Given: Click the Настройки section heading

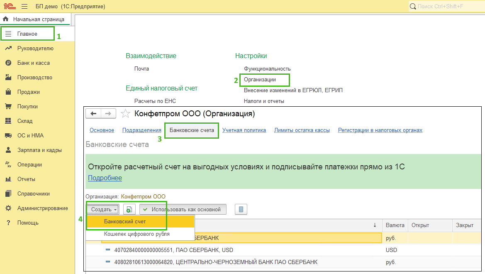Looking at the screenshot, I should 251,56.
